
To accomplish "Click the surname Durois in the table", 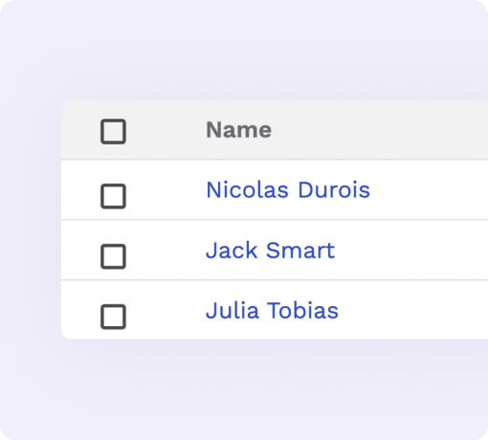I will (x=334, y=190).
